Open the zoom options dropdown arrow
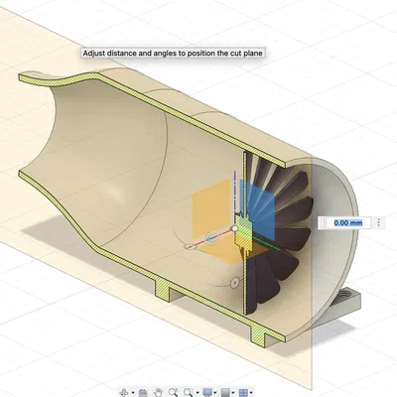397x397 pixels. tap(198, 393)
